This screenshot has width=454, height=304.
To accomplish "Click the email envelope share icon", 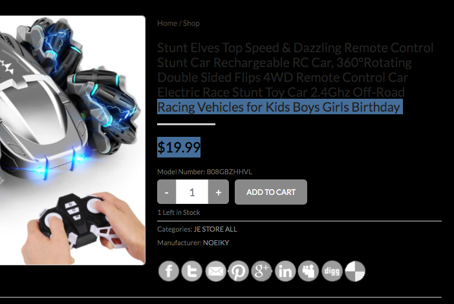I will pos(215,271).
